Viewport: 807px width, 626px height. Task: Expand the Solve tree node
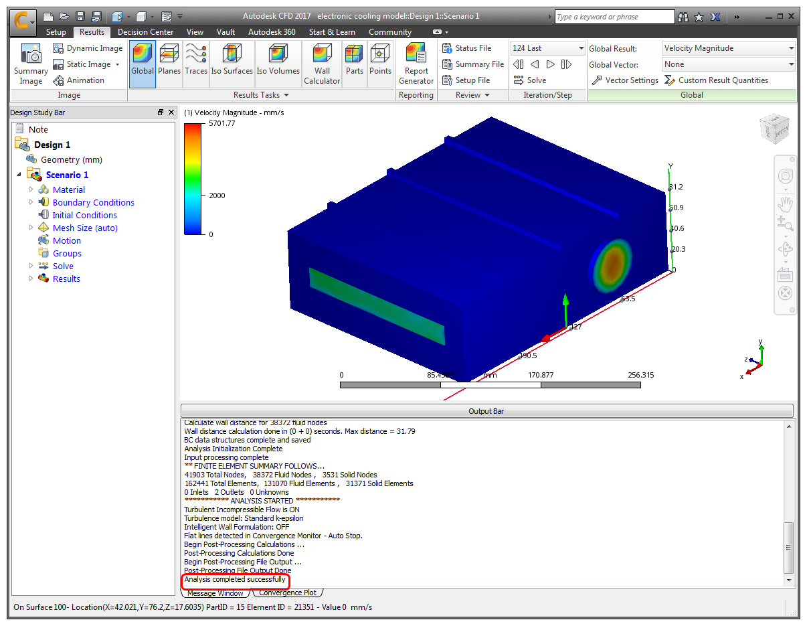click(31, 266)
